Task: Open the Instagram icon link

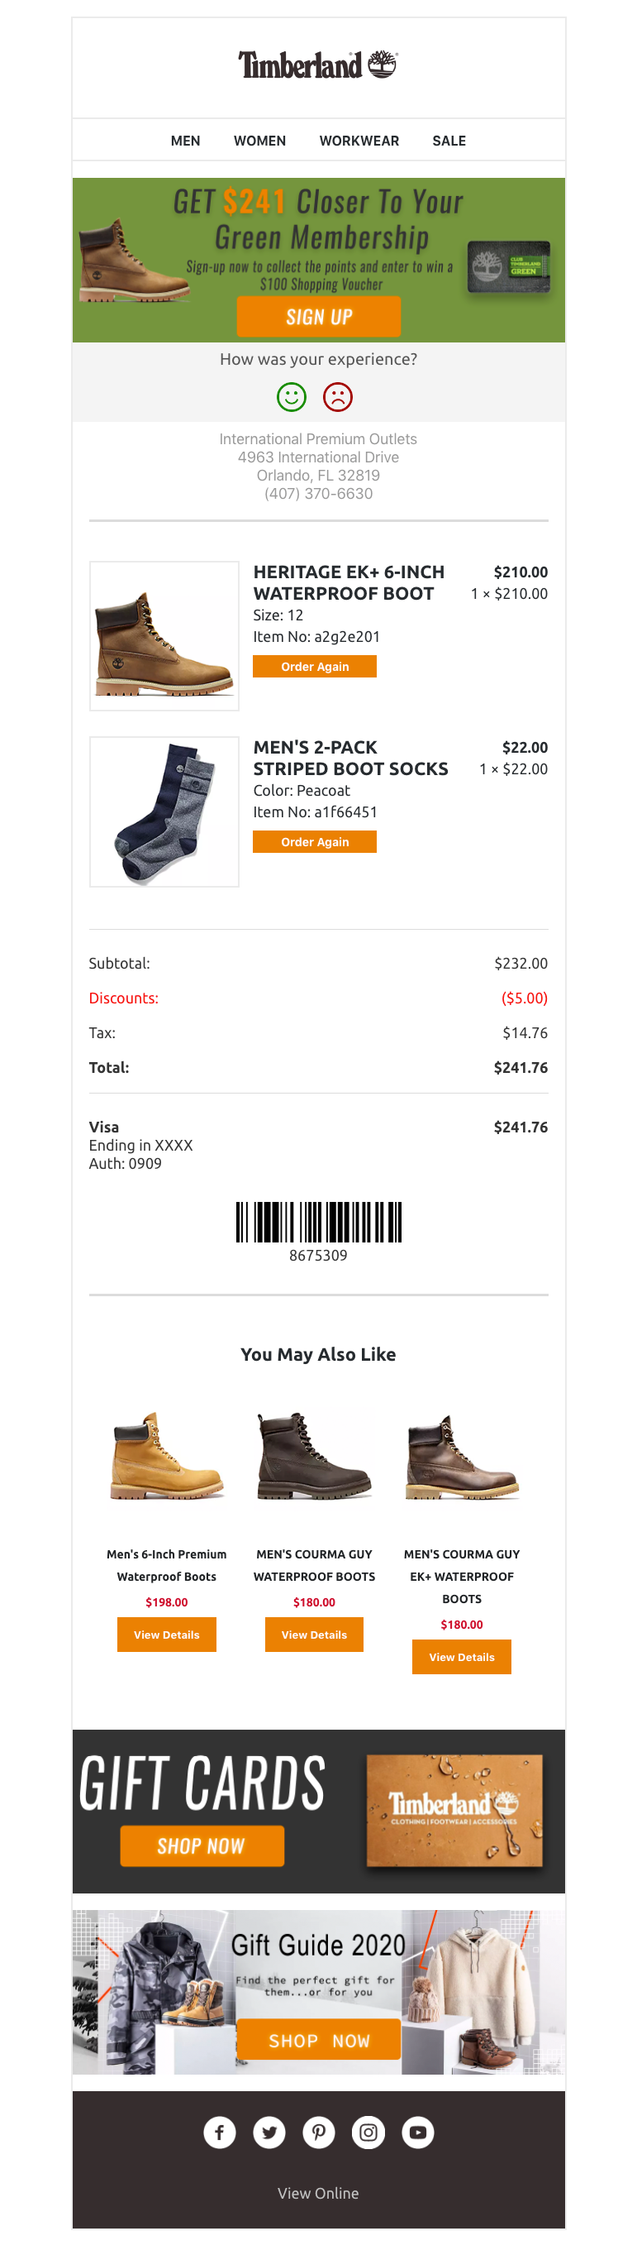Action: coord(368,2132)
